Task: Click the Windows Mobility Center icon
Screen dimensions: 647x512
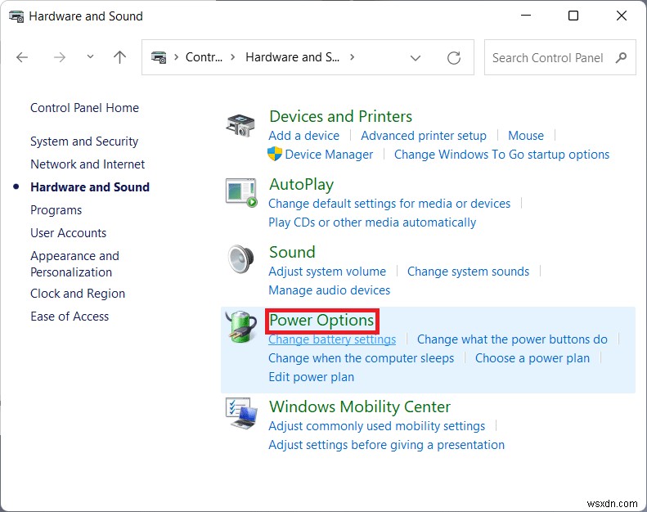Action: (x=241, y=413)
